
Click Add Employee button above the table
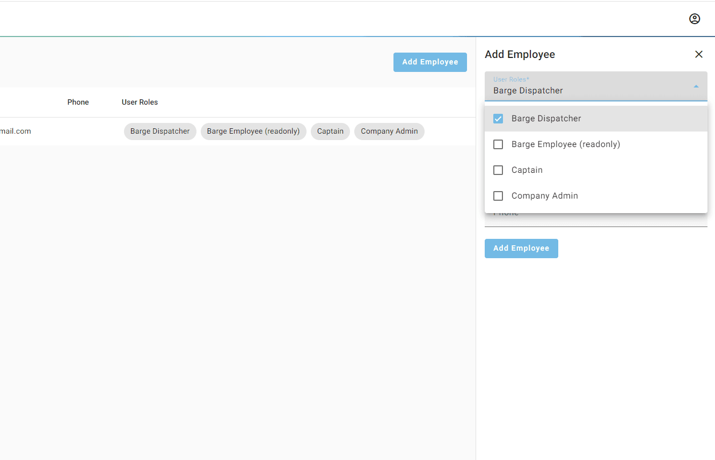coord(430,62)
